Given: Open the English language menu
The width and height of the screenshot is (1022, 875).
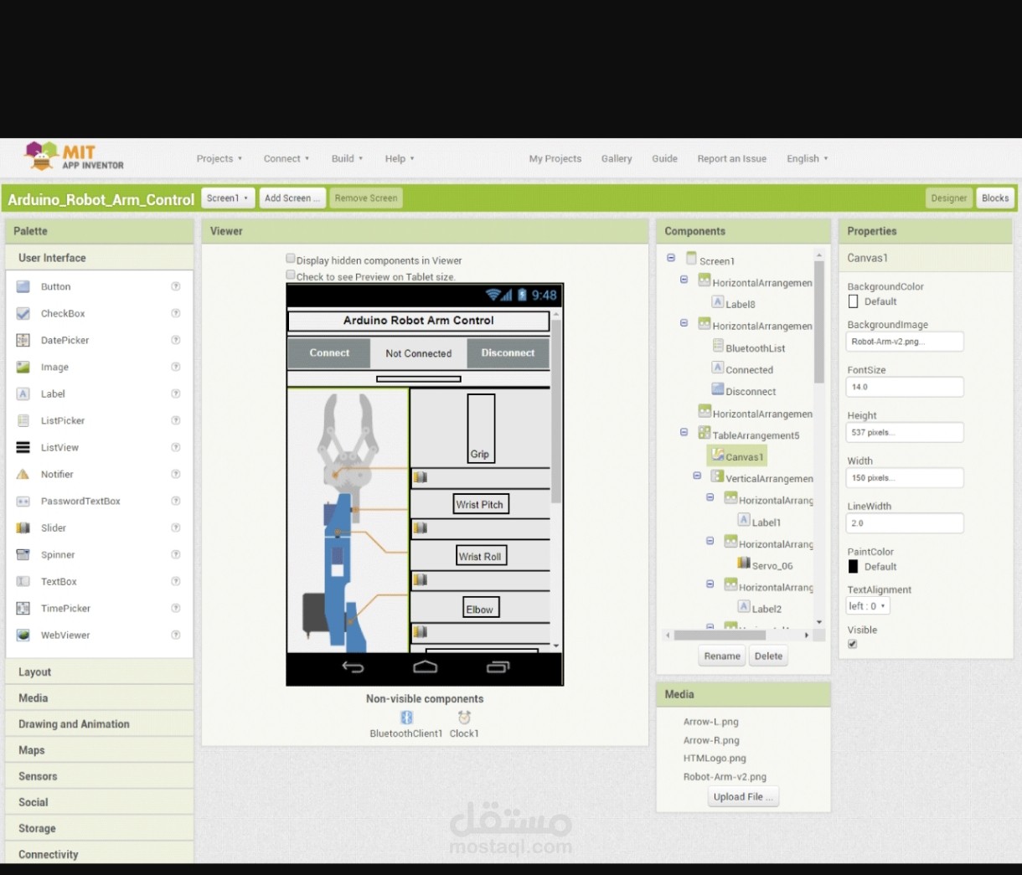Looking at the screenshot, I should tap(807, 158).
